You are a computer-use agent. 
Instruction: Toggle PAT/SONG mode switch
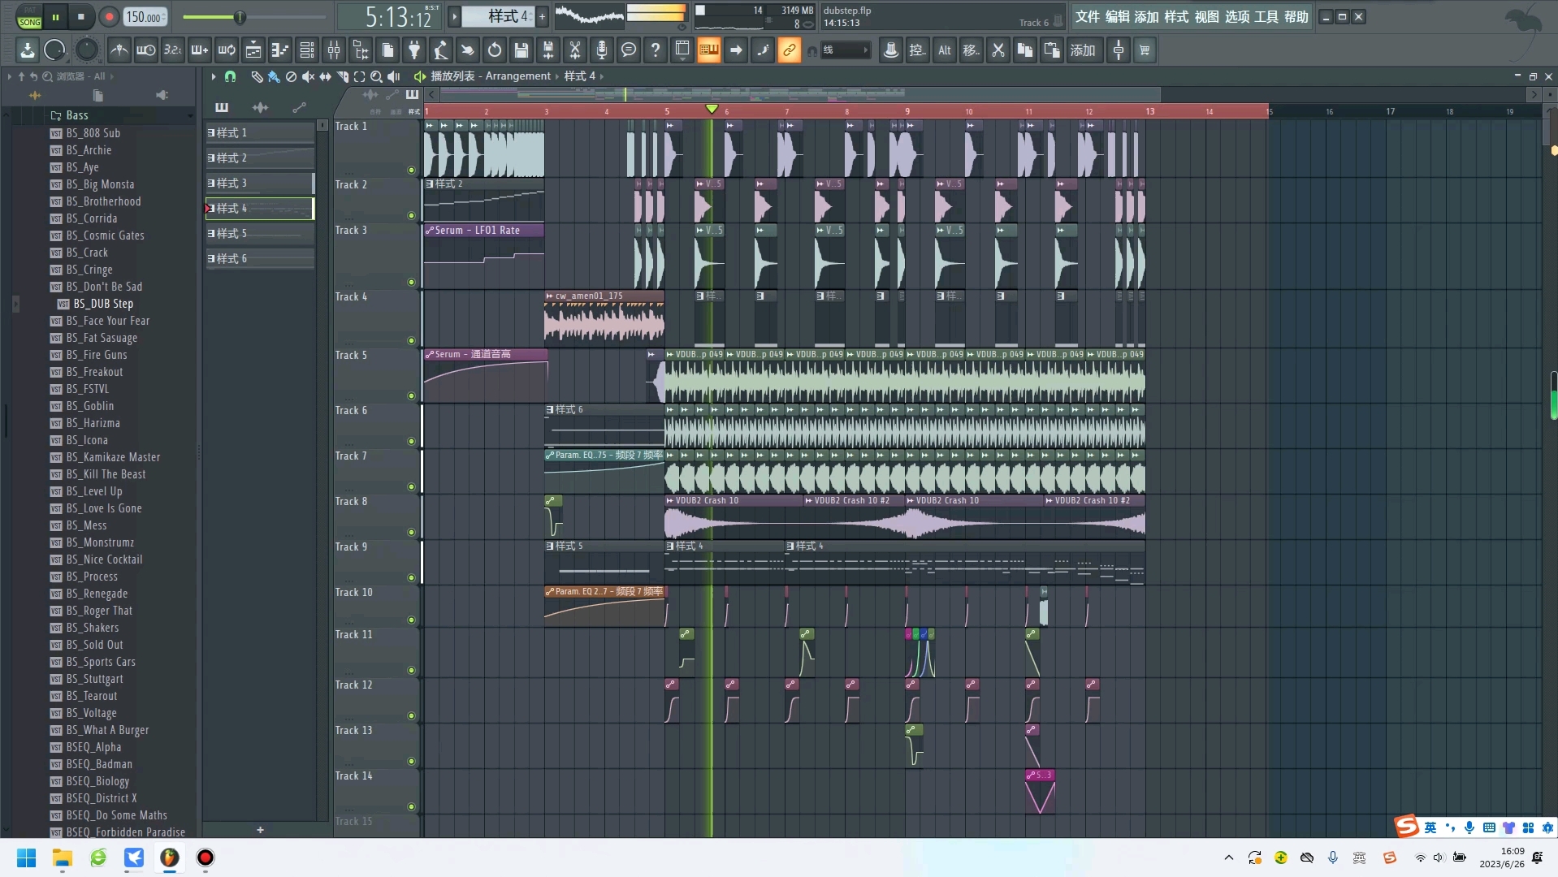coord(29,17)
